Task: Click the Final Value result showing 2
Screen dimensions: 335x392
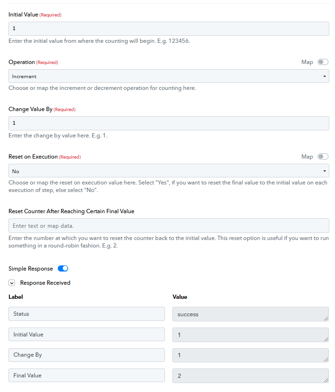Action: [x=250, y=376]
